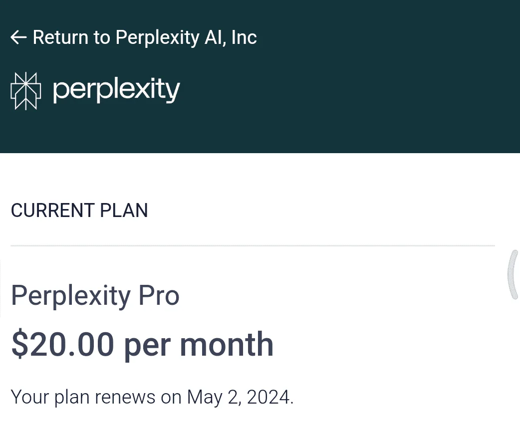Click the Perplexity Pro plan name
The height and width of the screenshot is (436, 520).
(95, 296)
